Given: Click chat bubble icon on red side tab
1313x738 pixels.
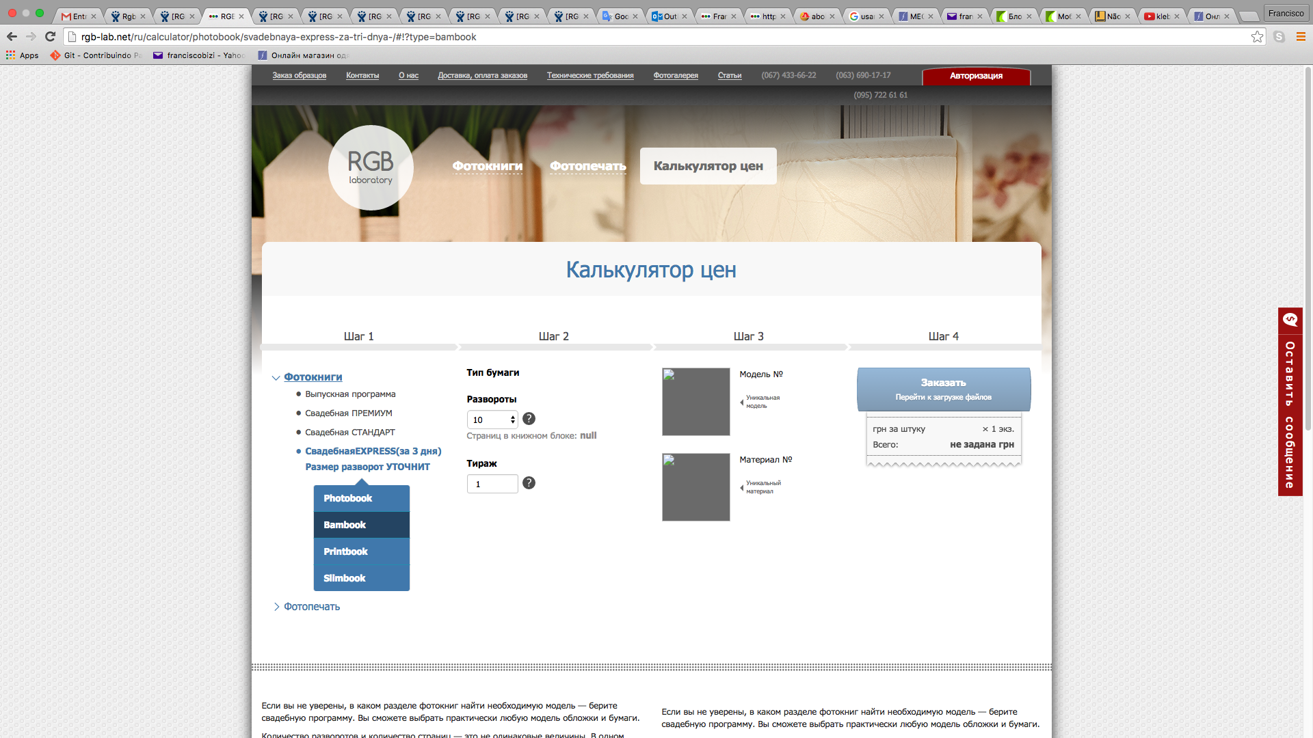Looking at the screenshot, I should 1290,320.
